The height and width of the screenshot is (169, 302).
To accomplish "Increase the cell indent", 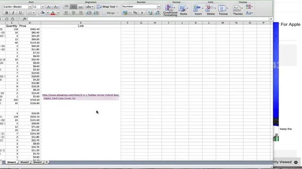I will 96,13.
